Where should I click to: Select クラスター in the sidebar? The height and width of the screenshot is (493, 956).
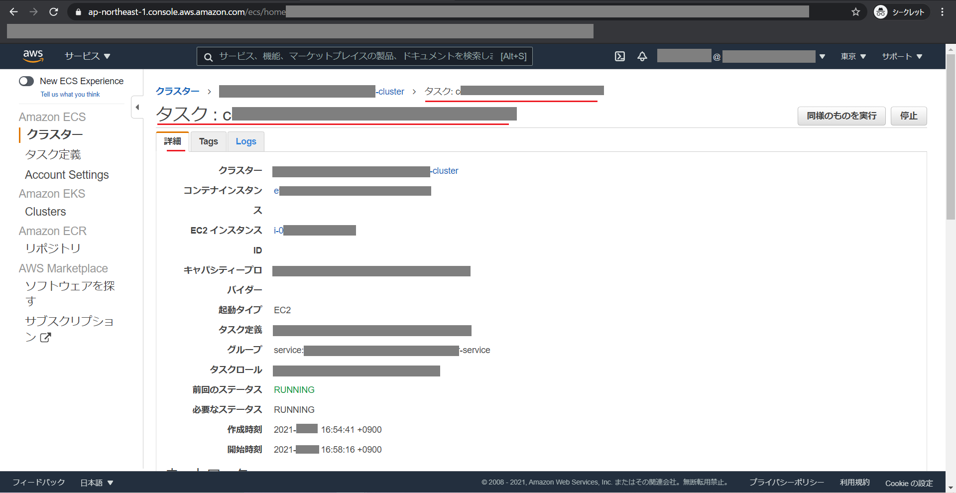tap(55, 134)
